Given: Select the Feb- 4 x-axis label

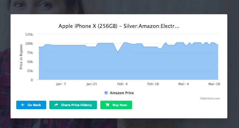Looking at the screenshot, I should (x=122, y=84).
